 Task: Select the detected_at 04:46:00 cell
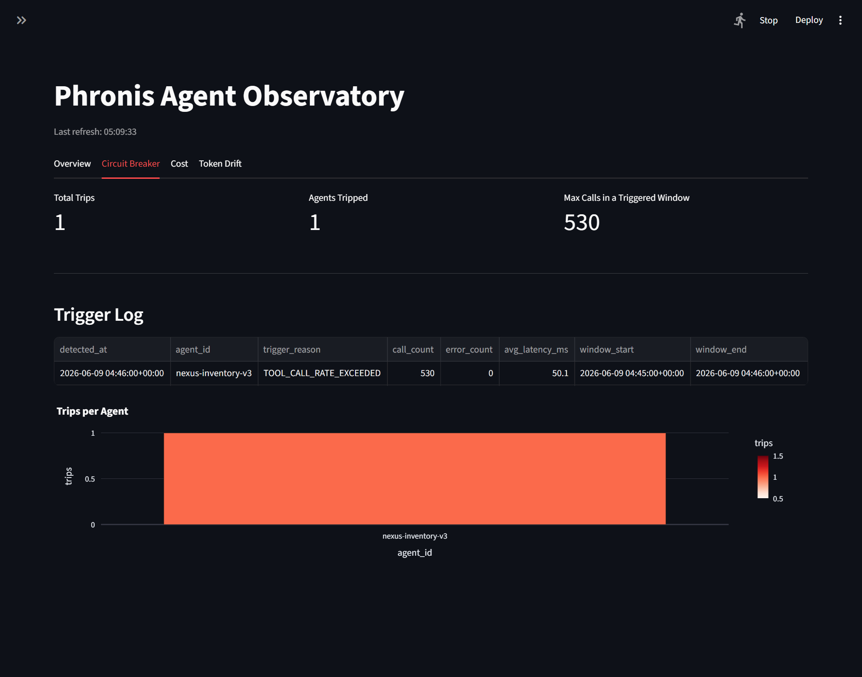click(x=112, y=373)
